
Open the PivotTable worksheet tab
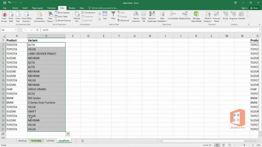[36, 141]
